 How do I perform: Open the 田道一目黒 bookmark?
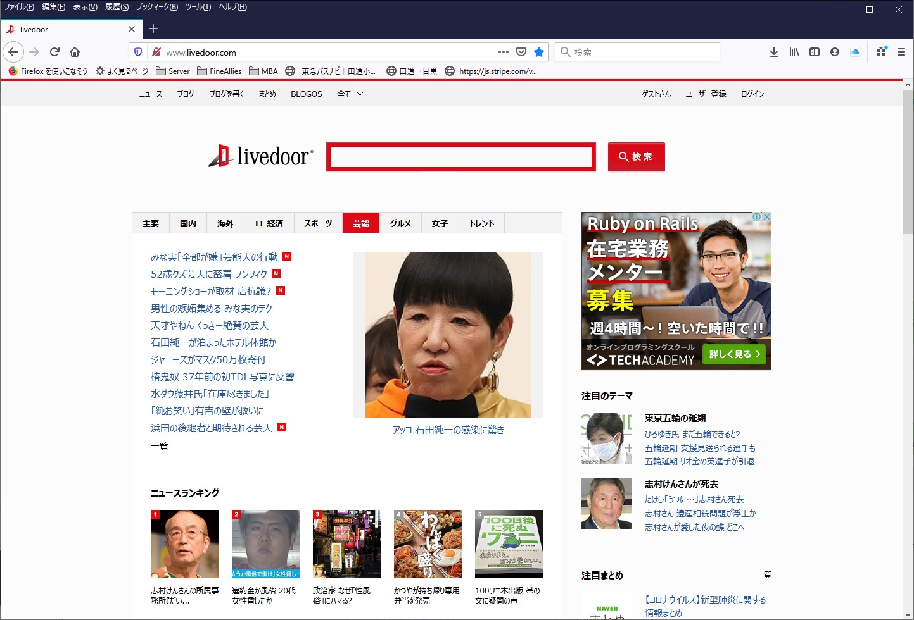tap(412, 71)
